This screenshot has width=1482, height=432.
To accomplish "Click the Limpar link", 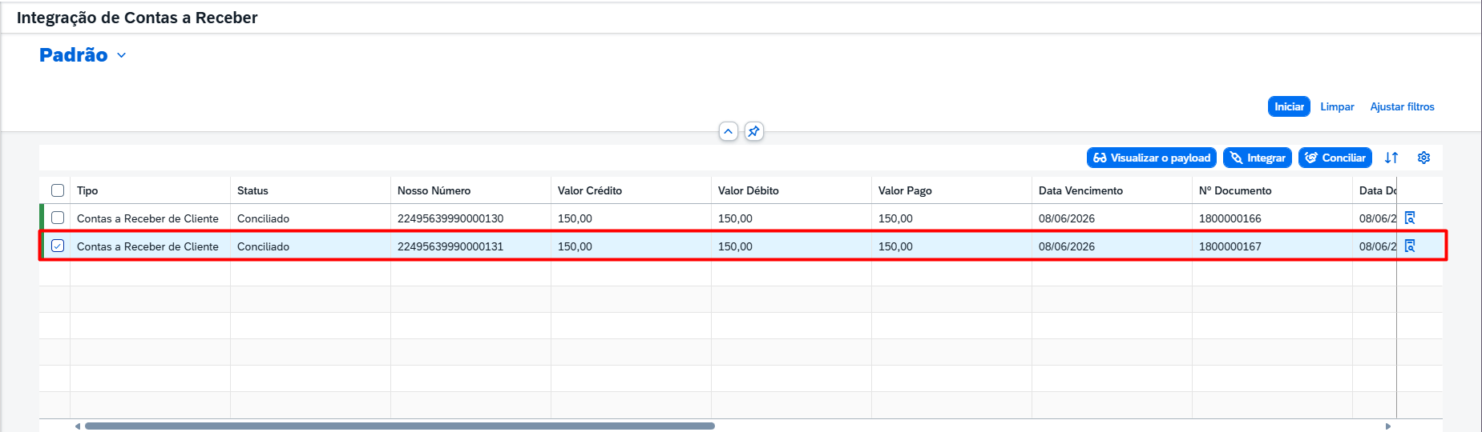I will [x=1337, y=106].
